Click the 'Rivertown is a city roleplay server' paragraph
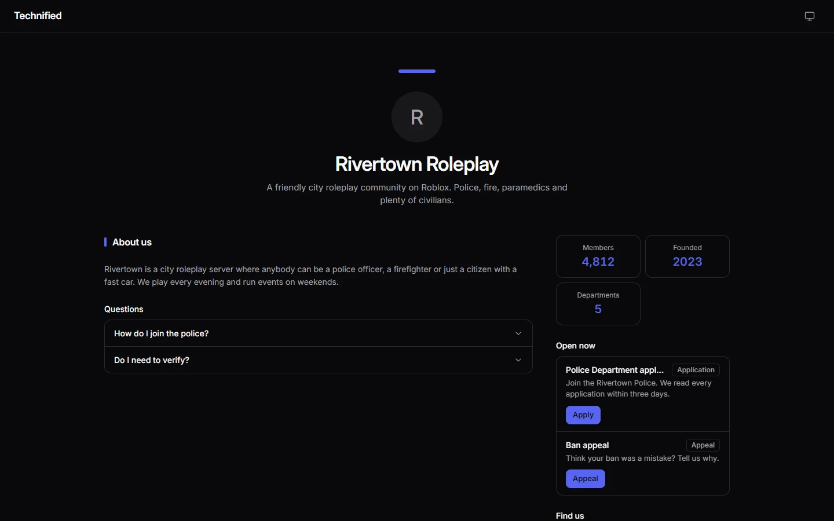Viewport: 834px width, 521px height. [310, 276]
